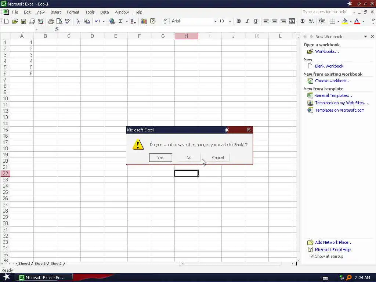The image size is (376, 282).
Task: Click the E-mail toolbar icon
Action: tap(32, 21)
